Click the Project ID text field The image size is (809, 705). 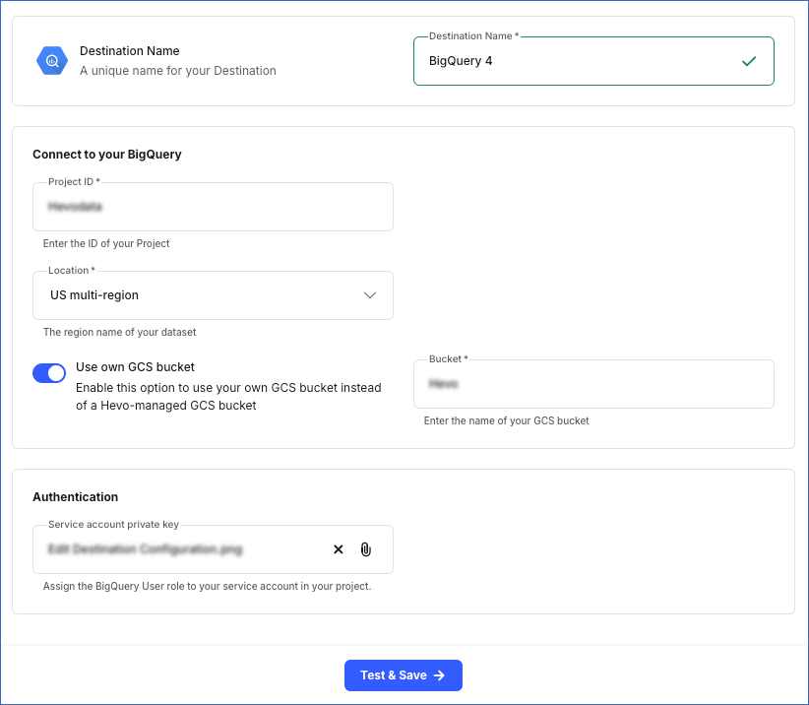213,206
